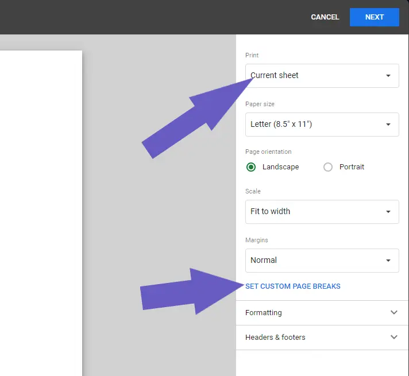Click the NEXT button
Screen dimensions: 409x376
375,17
